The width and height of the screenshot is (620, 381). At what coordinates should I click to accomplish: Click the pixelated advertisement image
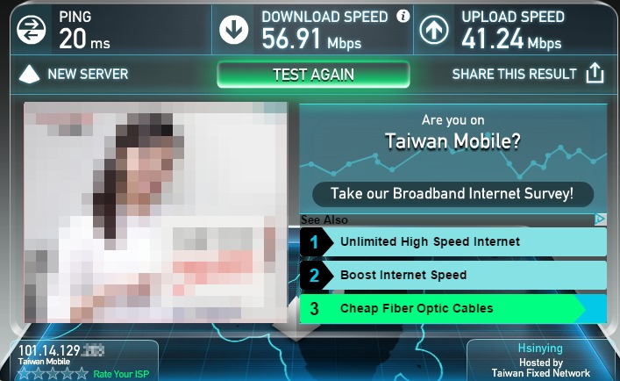coord(155,212)
